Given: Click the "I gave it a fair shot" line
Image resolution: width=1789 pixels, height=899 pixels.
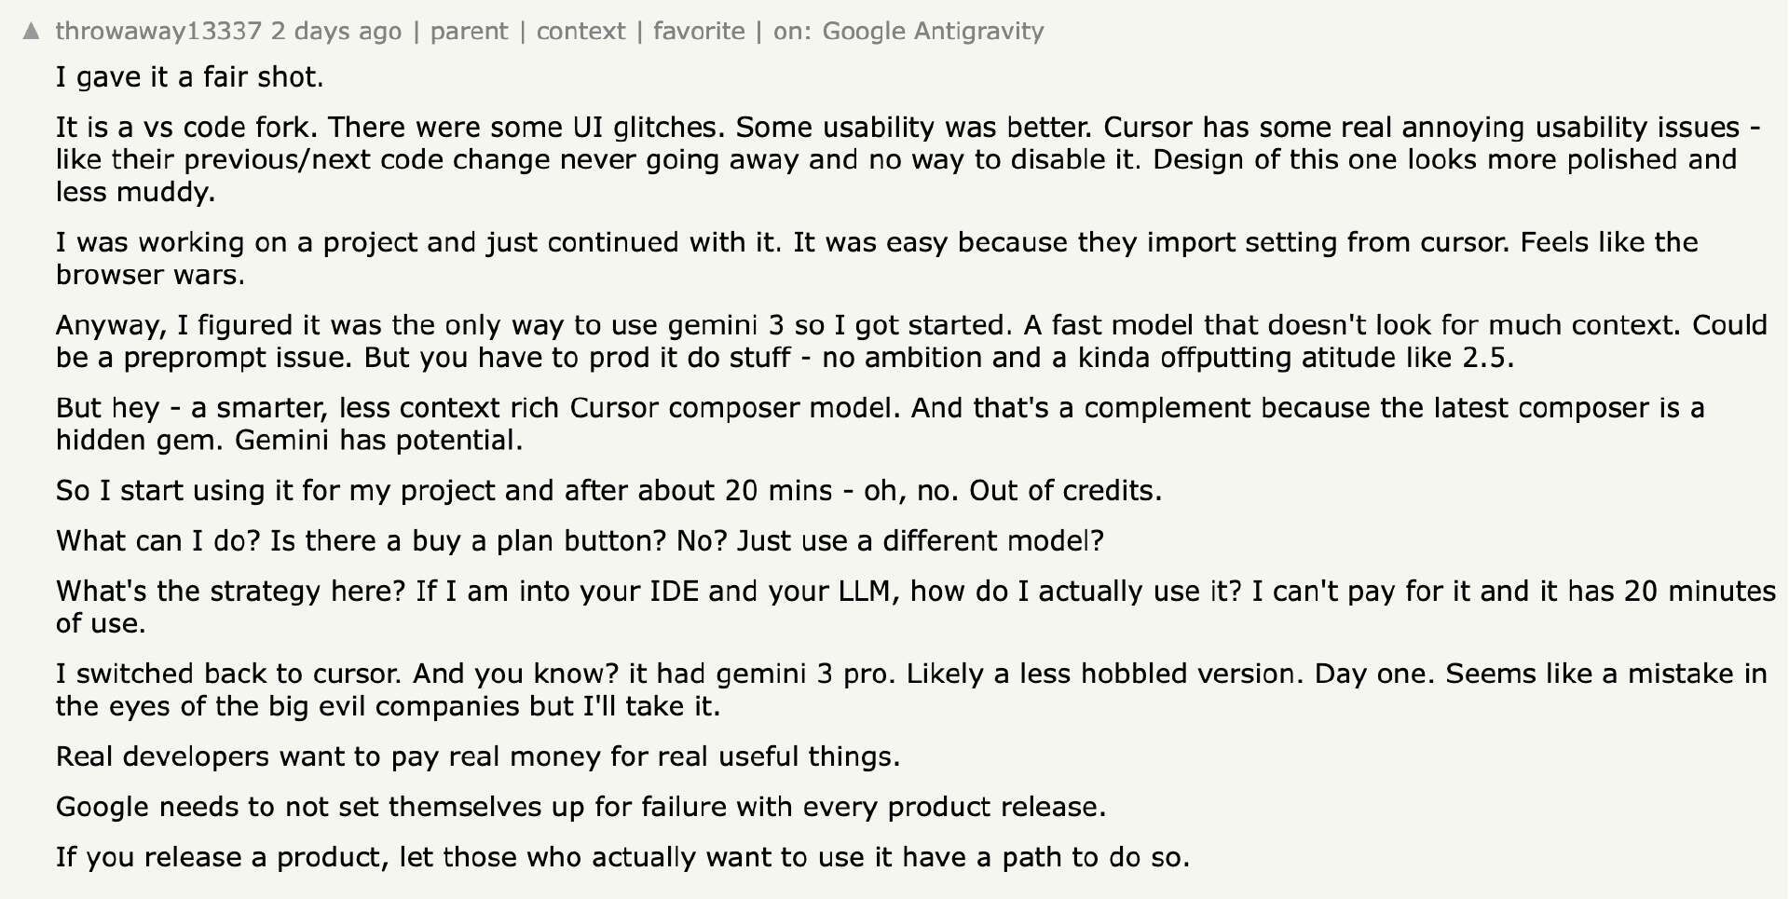Looking at the screenshot, I should (x=190, y=76).
